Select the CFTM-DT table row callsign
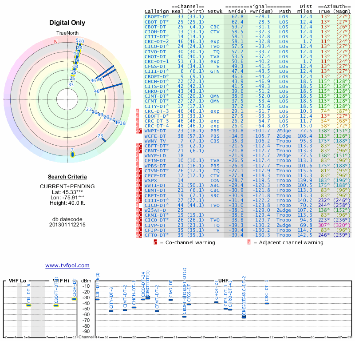This screenshot has height=341, width=355. pyautogui.click(x=155, y=161)
